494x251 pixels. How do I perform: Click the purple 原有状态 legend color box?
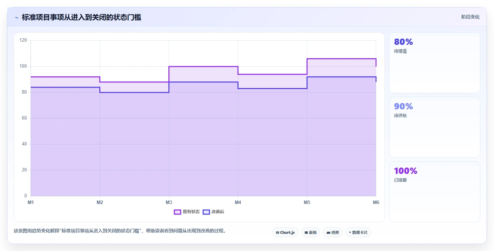(178, 212)
